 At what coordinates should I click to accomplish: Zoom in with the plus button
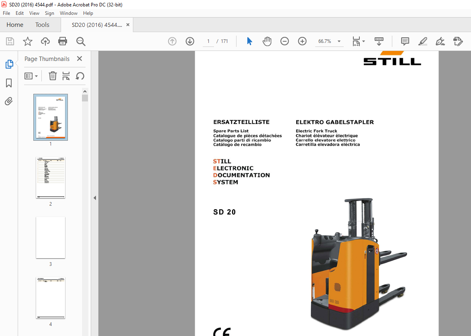tap(302, 41)
